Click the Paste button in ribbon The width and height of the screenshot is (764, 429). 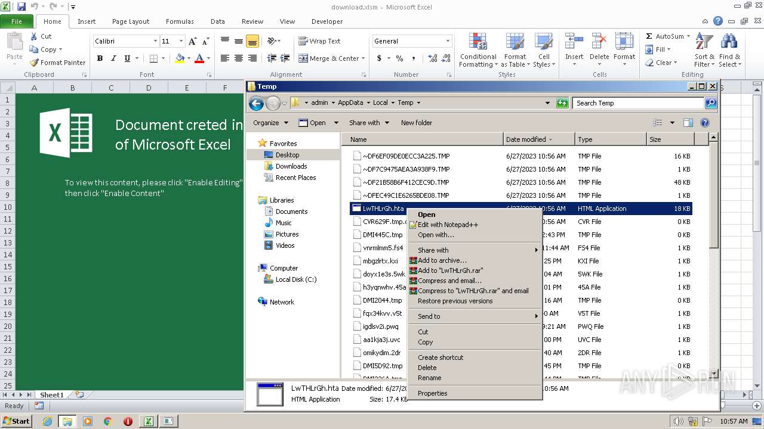click(x=14, y=47)
